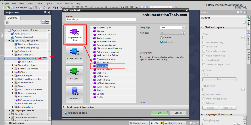The image size is (251, 125).
Task: Click the more... description link
Action: (x=143, y=102)
